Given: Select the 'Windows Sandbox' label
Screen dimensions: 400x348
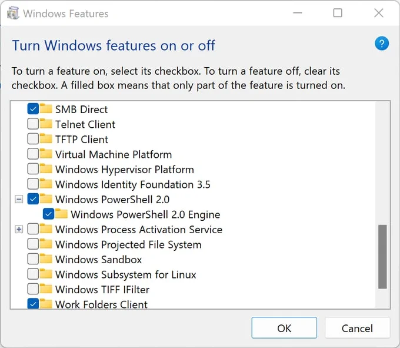Looking at the screenshot, I should click(98, 260).
